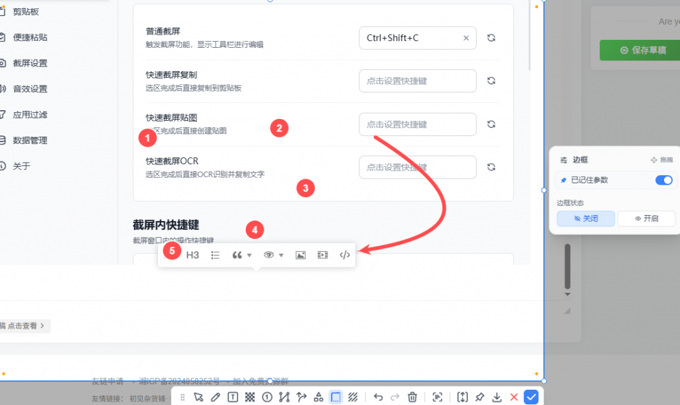Open H3 heading option in editor toolbar
This screenshot has width=680, height=405.
pos(193,255)
